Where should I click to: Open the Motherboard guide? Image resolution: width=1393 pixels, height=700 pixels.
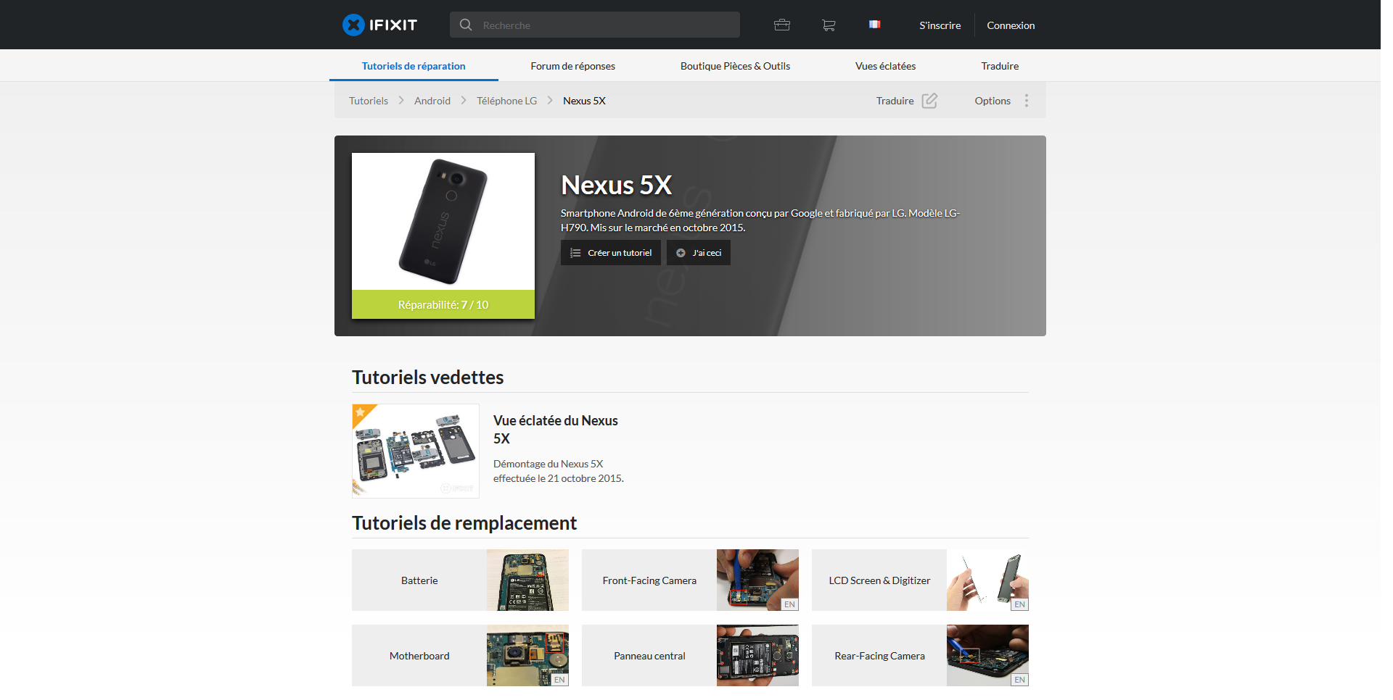[419, 655]
